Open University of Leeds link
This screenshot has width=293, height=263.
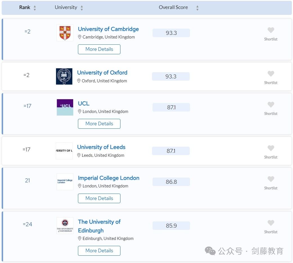point(101,147)
